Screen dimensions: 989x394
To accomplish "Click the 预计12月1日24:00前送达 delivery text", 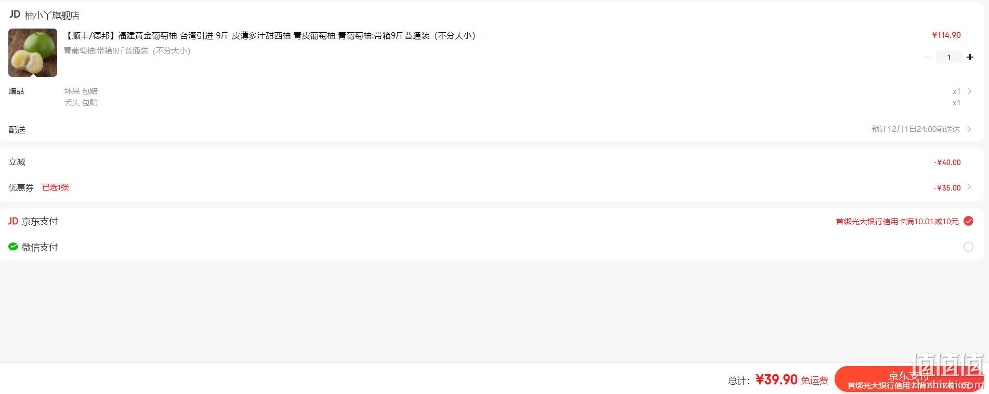I will click(x=916, y=129).
